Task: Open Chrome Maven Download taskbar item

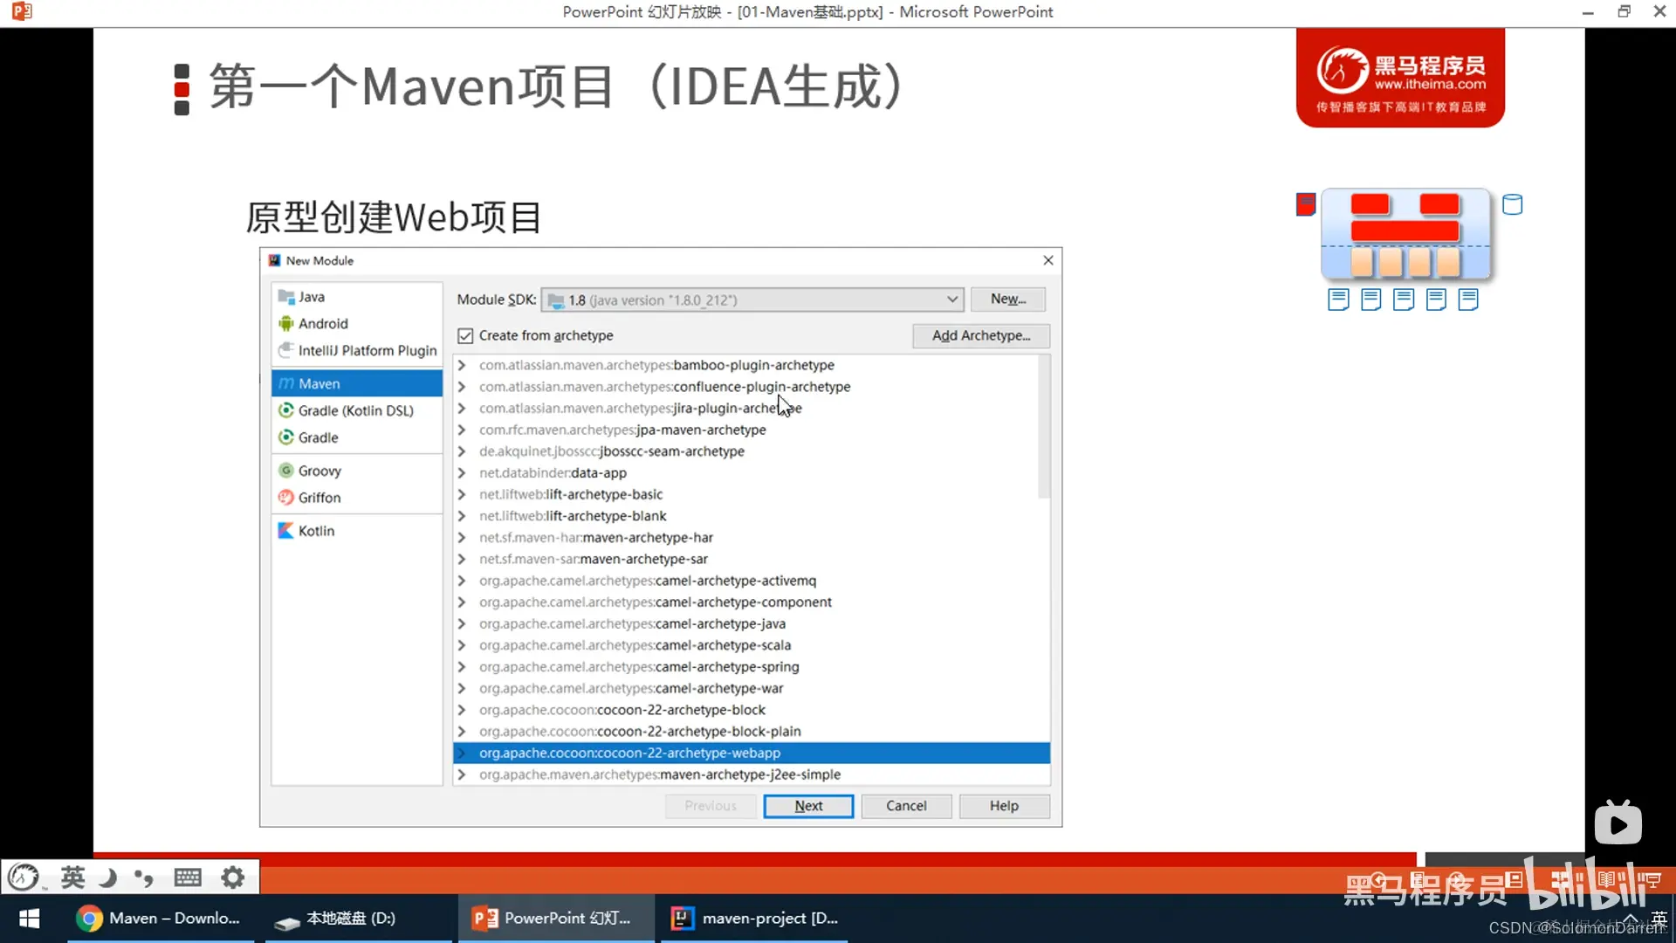Action: (161, 919)
